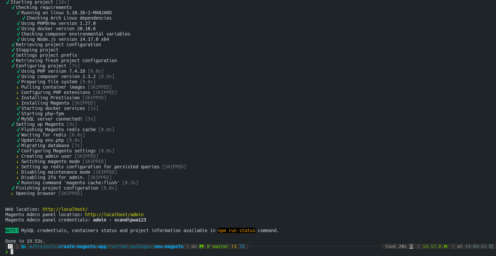This screenshot has height=256, width=496.
Task: Click the folder icon before the path
Action: 23,246
